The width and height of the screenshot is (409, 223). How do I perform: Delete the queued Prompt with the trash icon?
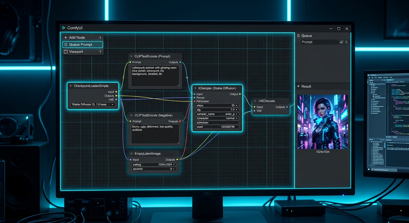click(x=346, y=42)
